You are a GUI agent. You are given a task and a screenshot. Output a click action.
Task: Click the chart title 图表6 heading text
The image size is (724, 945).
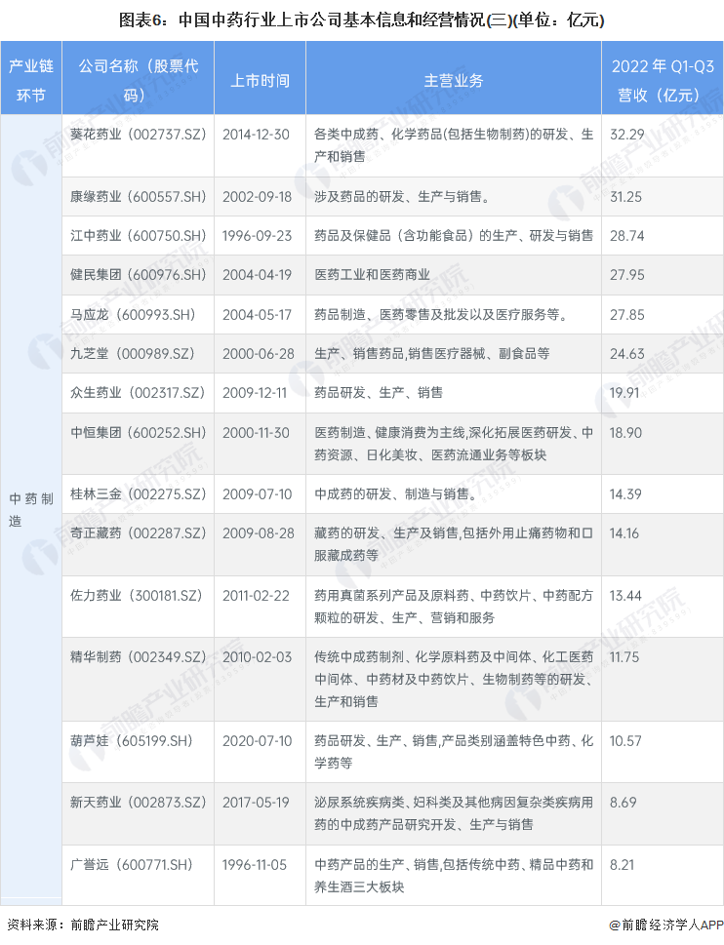tap(362, 20)
